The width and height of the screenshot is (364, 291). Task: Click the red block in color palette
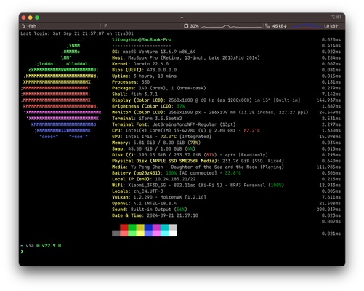click(x=124, y=227)
